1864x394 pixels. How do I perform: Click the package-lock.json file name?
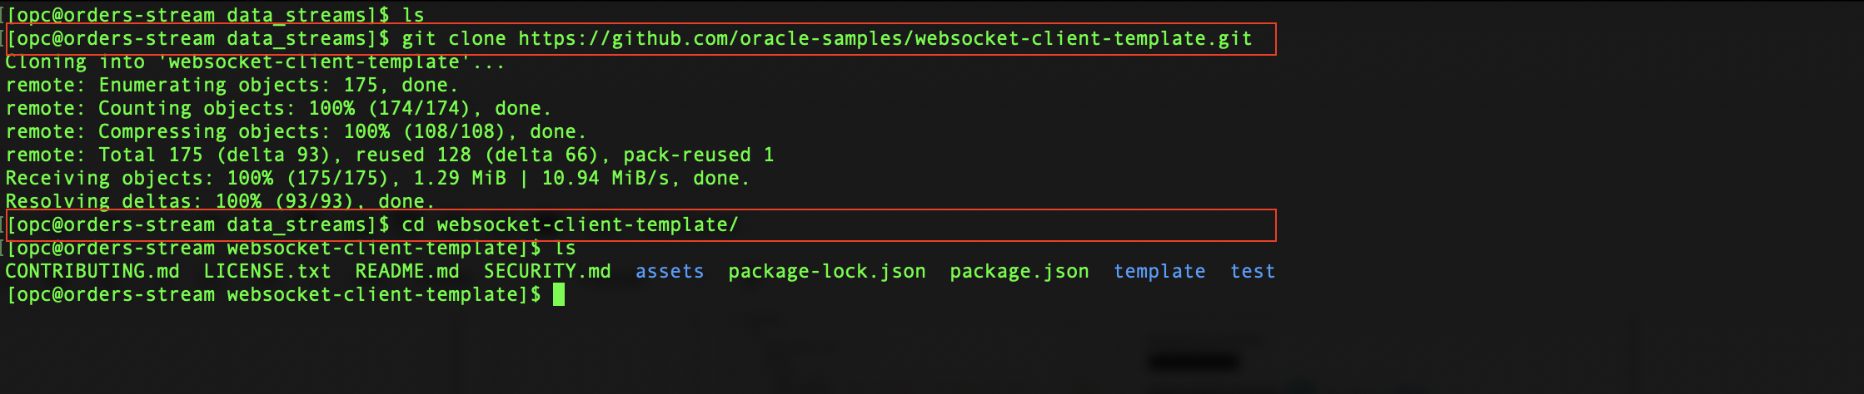pyautogui.click(x=827, y=272)
